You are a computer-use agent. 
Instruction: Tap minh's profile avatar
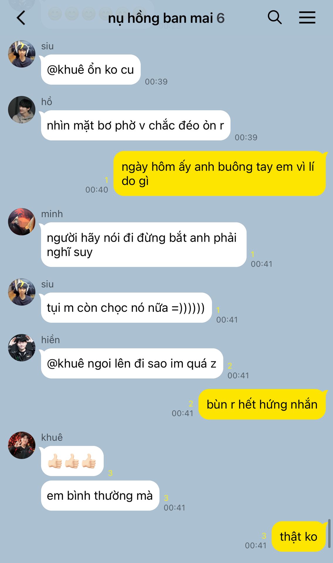22,222
